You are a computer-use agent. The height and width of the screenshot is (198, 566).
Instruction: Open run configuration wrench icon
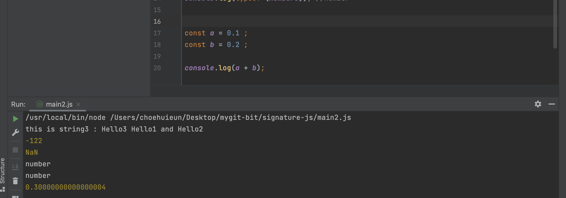pyautogui.click(x=16, y=133)
